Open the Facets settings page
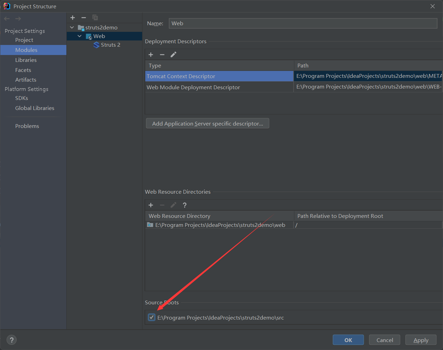 pyautogui.click(x=23, y=70)
